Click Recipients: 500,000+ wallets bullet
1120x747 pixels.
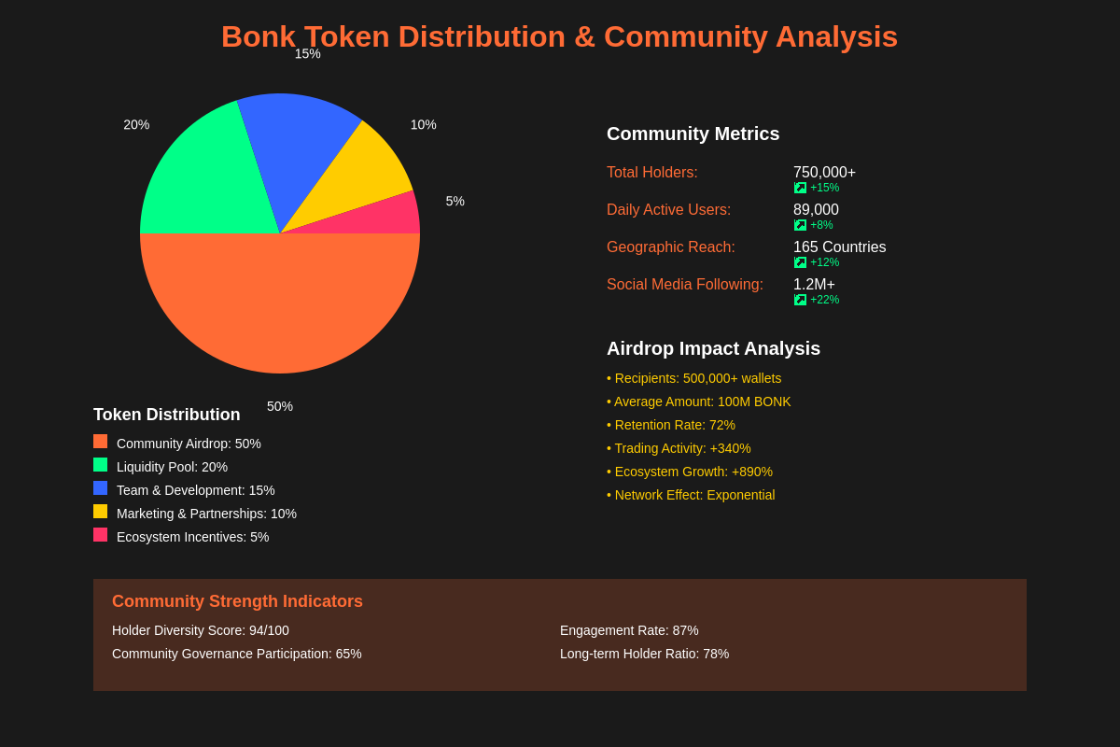694,378
